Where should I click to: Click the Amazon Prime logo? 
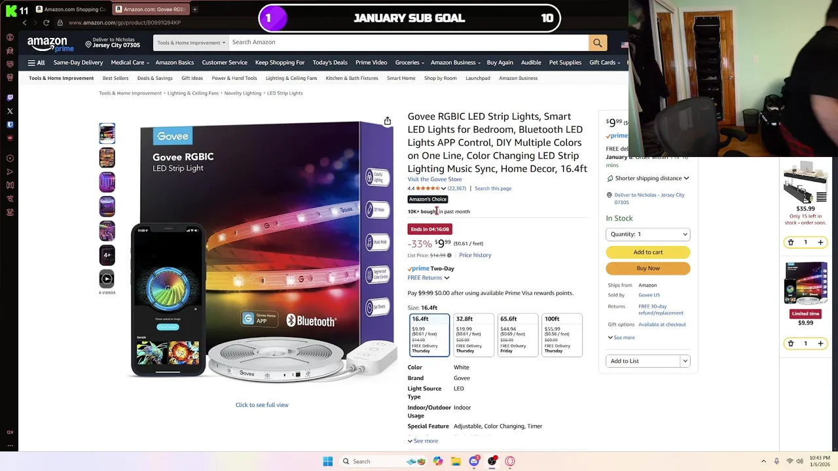50,44
